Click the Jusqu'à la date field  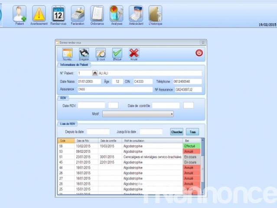pyautogui.click(x=151, y=132)
